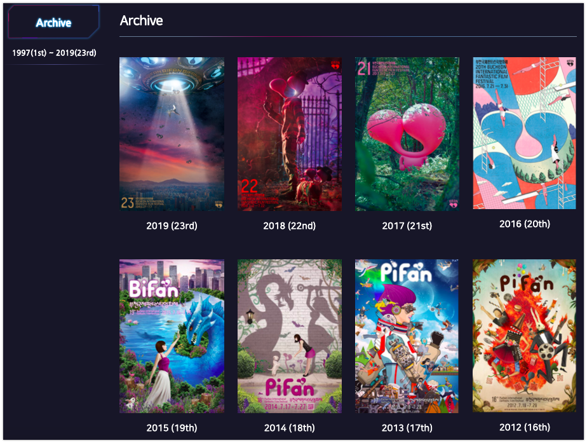The height and width of the screenshot is (443, 587).
Task: Click the Archive page heading
Action: (142, 20)
